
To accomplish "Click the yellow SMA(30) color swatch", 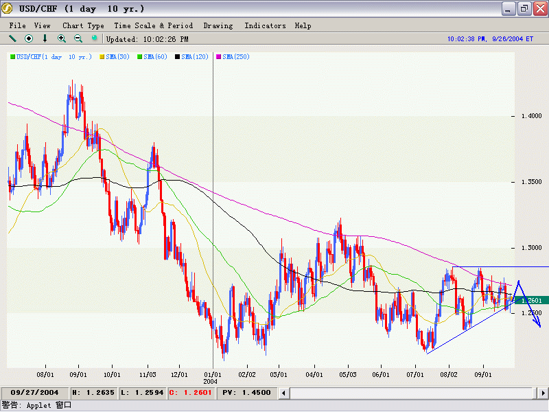I will pos(102,56).
